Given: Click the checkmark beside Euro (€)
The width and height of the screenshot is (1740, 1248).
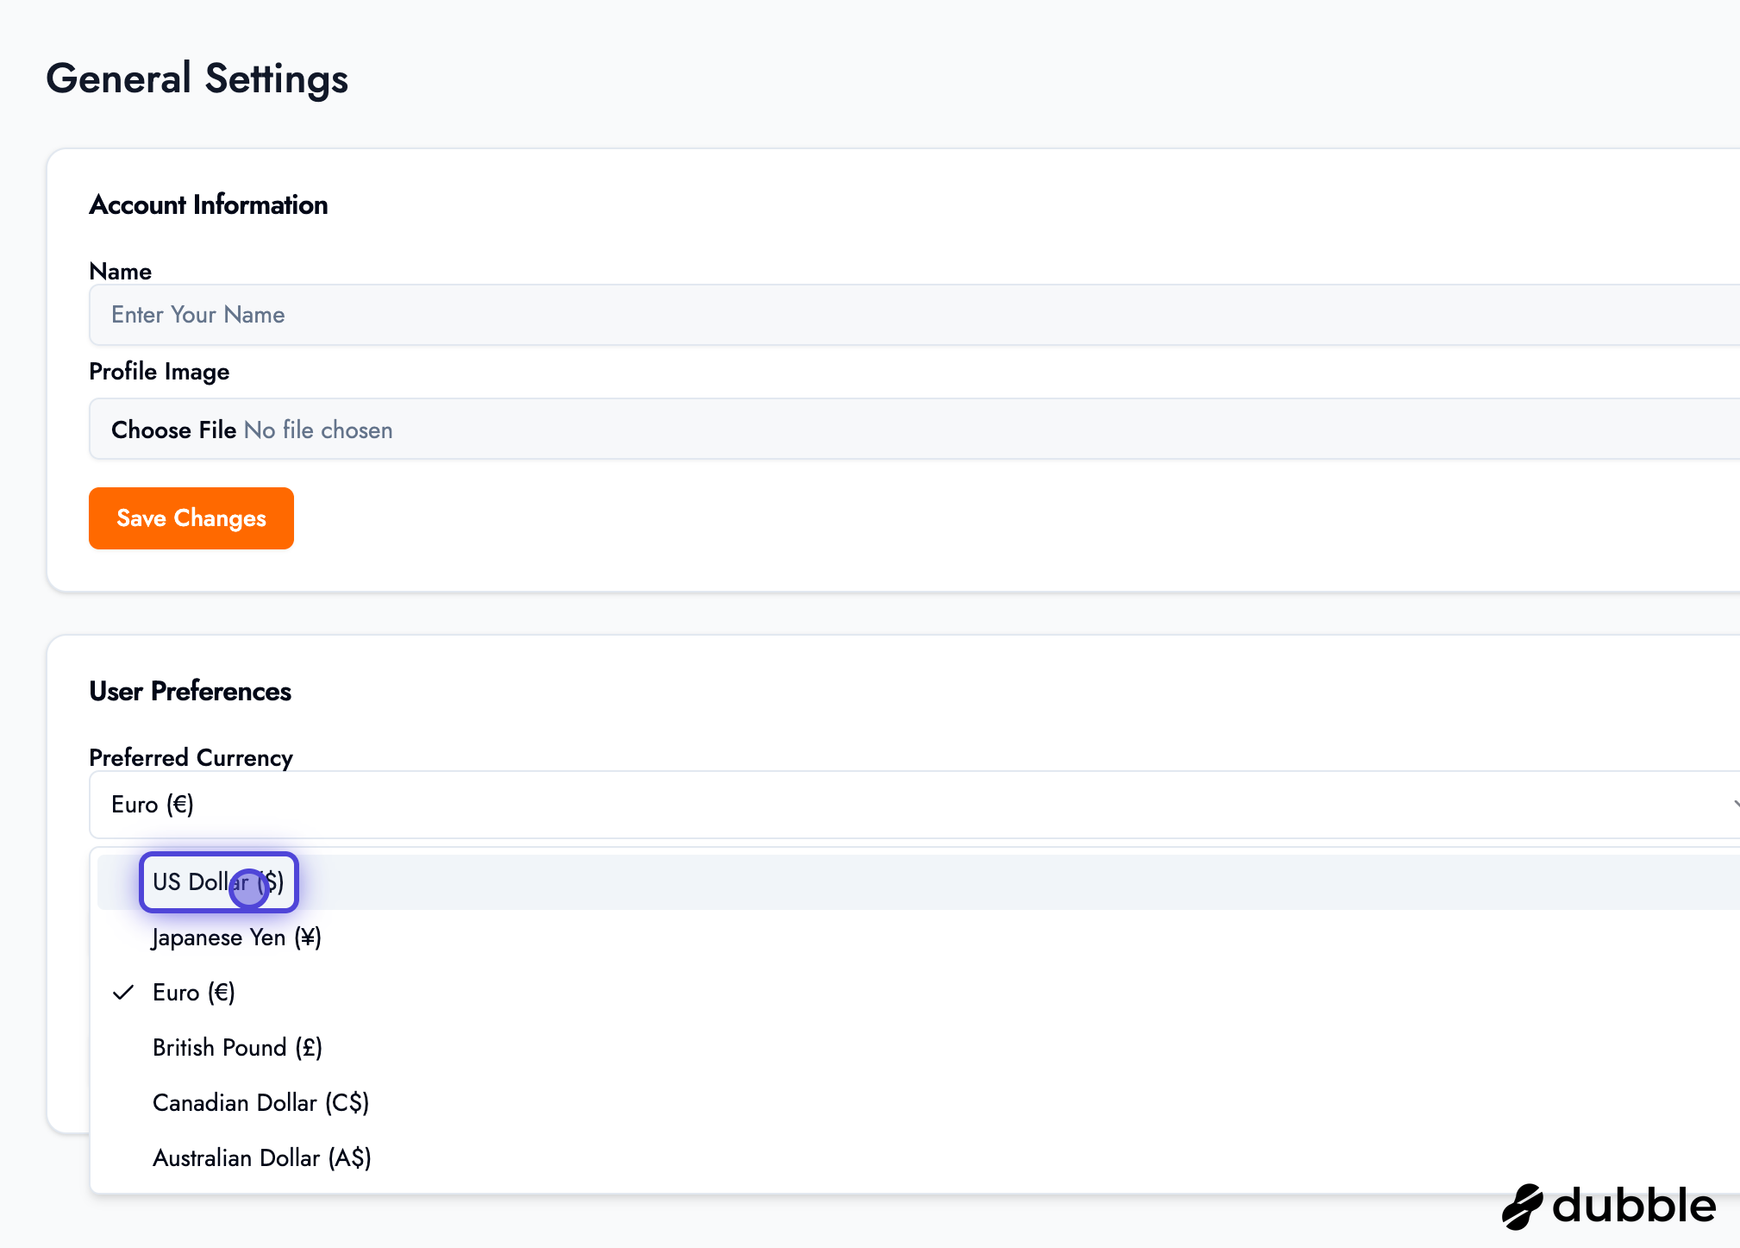Looking at the screenshot, I should point(123,992).
